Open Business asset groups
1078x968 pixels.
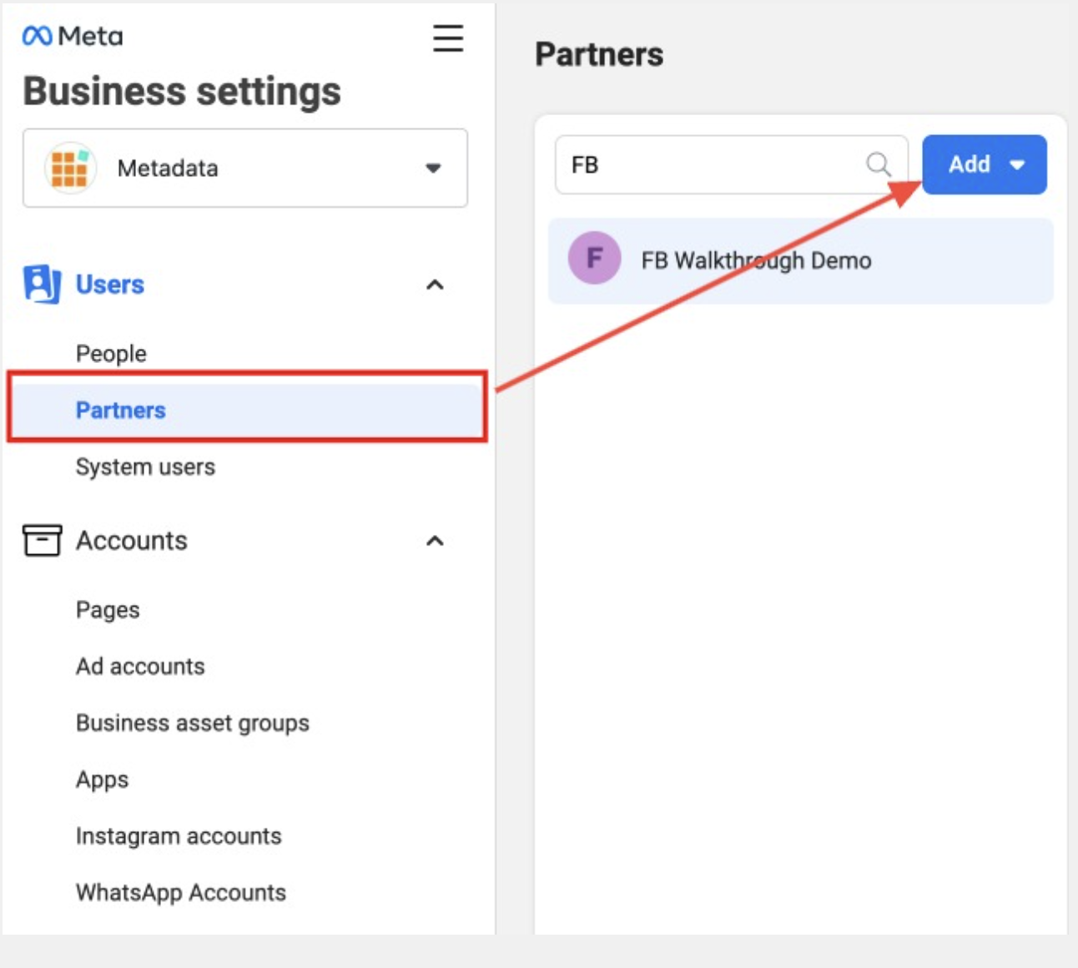tap(192, 723)
